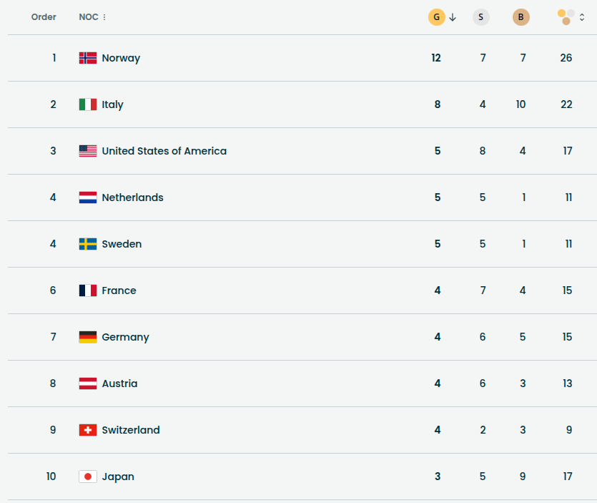Click the bronze medal column header

pos(521,17)
